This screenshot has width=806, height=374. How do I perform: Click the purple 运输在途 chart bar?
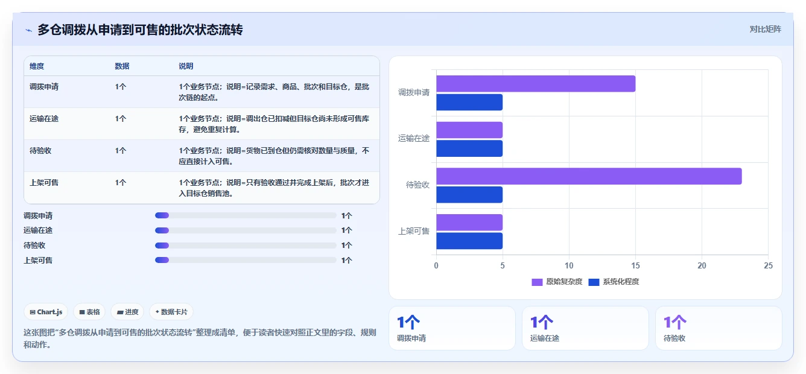469,130
